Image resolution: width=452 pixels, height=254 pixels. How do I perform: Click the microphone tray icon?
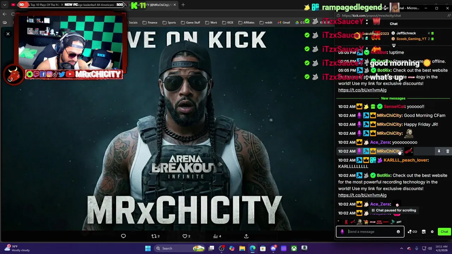[x=417, y=248]
